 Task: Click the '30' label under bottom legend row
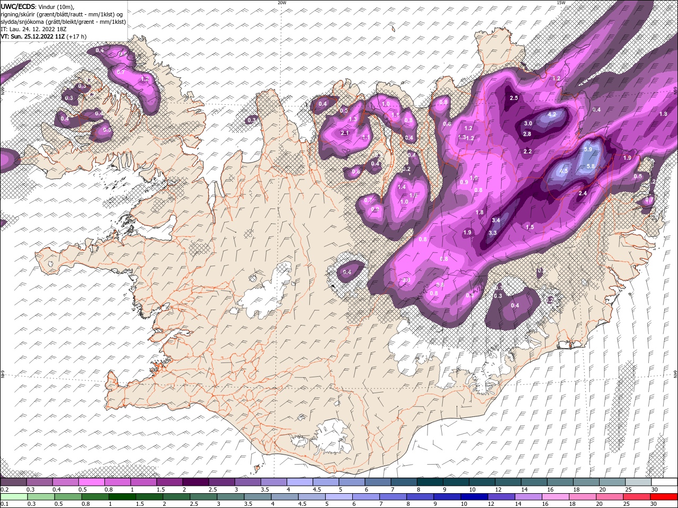[x=655, y=504]
